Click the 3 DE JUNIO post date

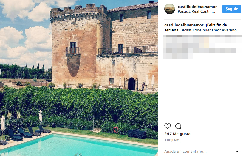[x=172, y=140]
